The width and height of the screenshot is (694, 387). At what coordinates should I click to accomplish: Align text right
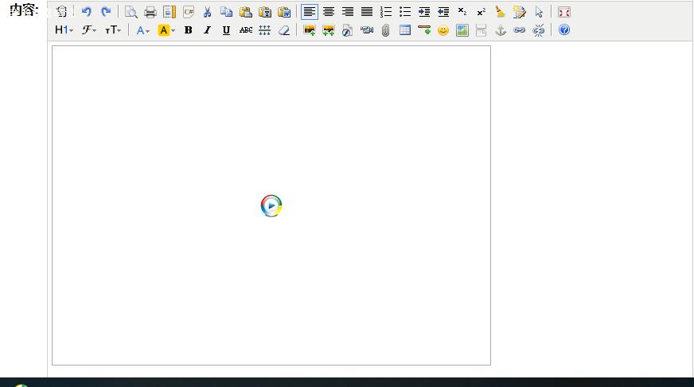pyautogui.click(x=348, y=12)
